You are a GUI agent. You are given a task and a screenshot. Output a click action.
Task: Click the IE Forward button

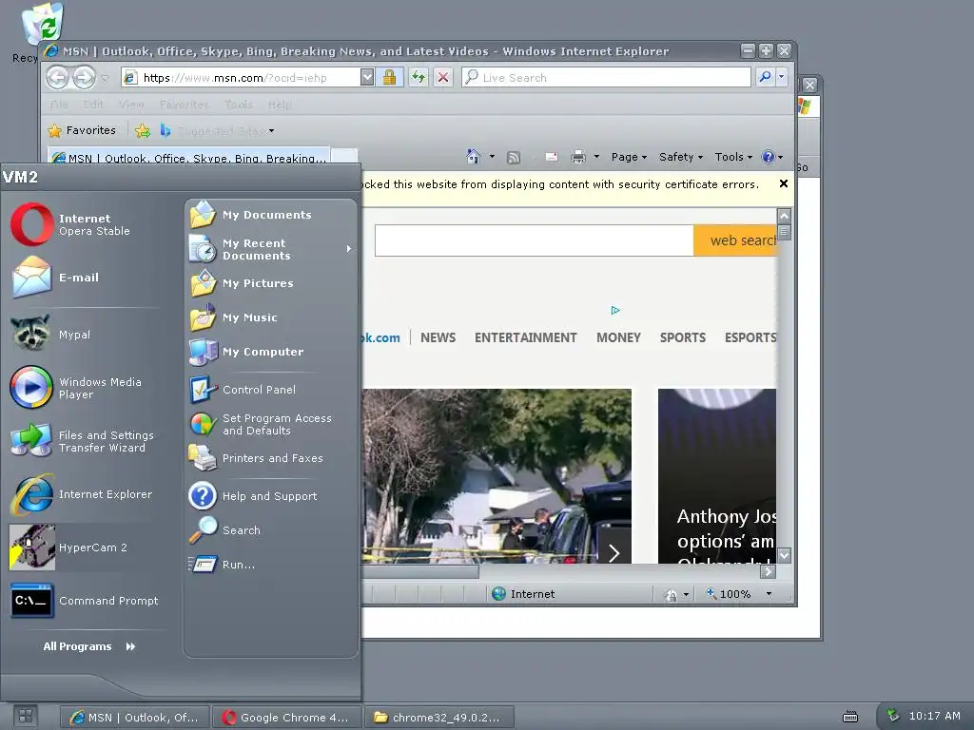coord(84,78)
